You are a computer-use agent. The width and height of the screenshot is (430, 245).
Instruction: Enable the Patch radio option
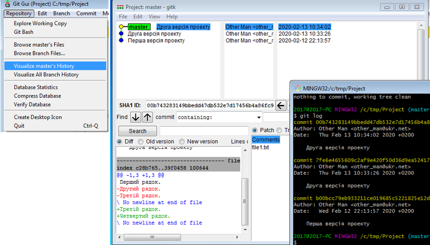[x=255, y=131]
